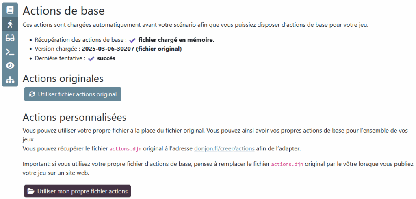Screen dimensions: 416x199
Task: Click the bold "succès" status text
Action: tap(106, 58)
